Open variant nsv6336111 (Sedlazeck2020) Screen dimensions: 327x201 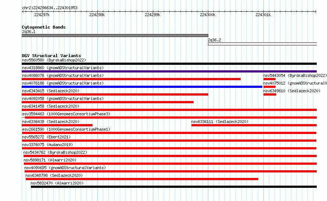[x=220, y=122]
